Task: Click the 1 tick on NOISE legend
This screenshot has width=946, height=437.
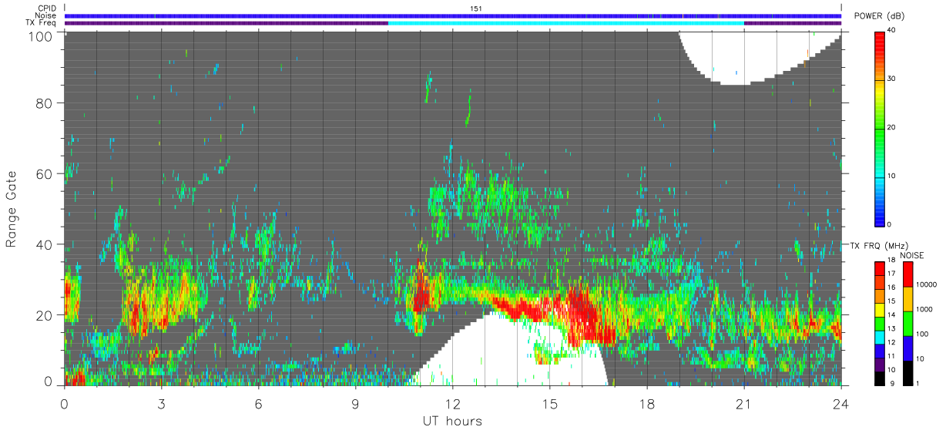Action: point(917,384)
